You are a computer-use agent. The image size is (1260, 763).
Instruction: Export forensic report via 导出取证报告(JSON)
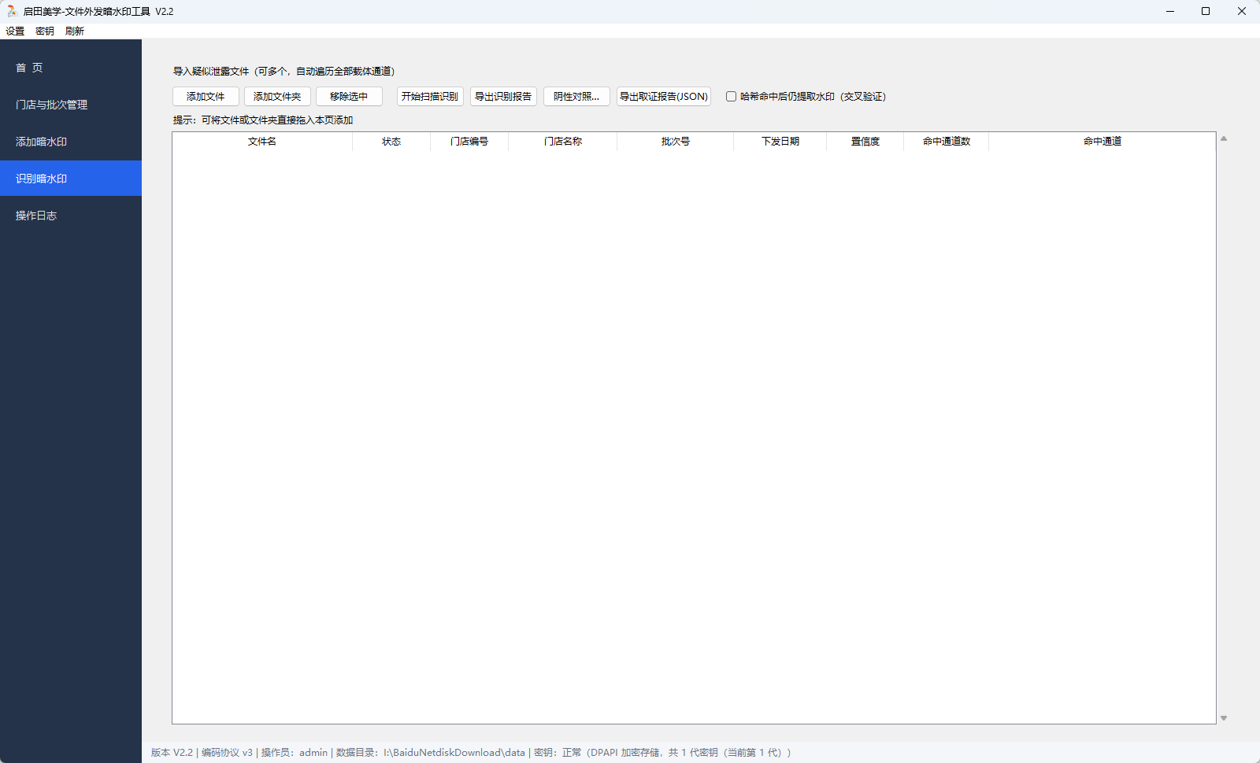(x=664, y=97)
